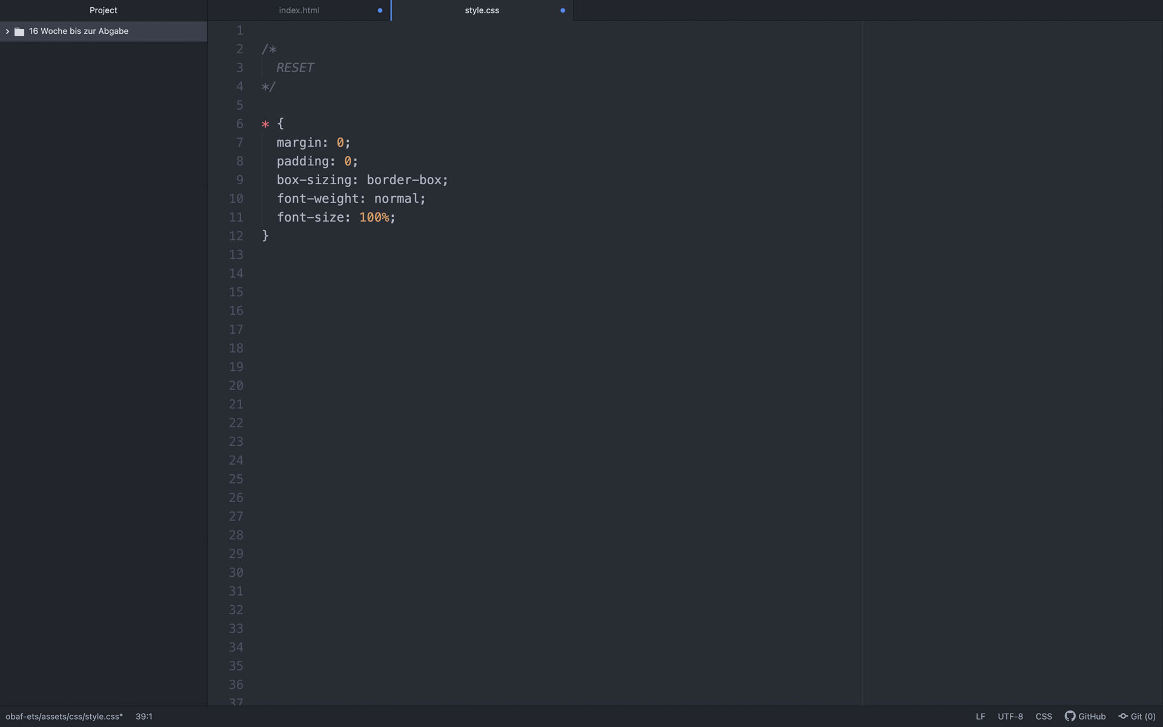Change the LF line ending selector
The height and width of the screenshot is (727, 1163).
pos(980,716)
